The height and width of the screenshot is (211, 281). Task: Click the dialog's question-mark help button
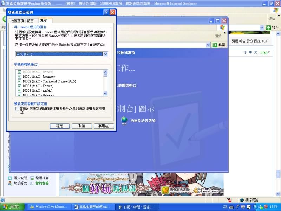106,12
